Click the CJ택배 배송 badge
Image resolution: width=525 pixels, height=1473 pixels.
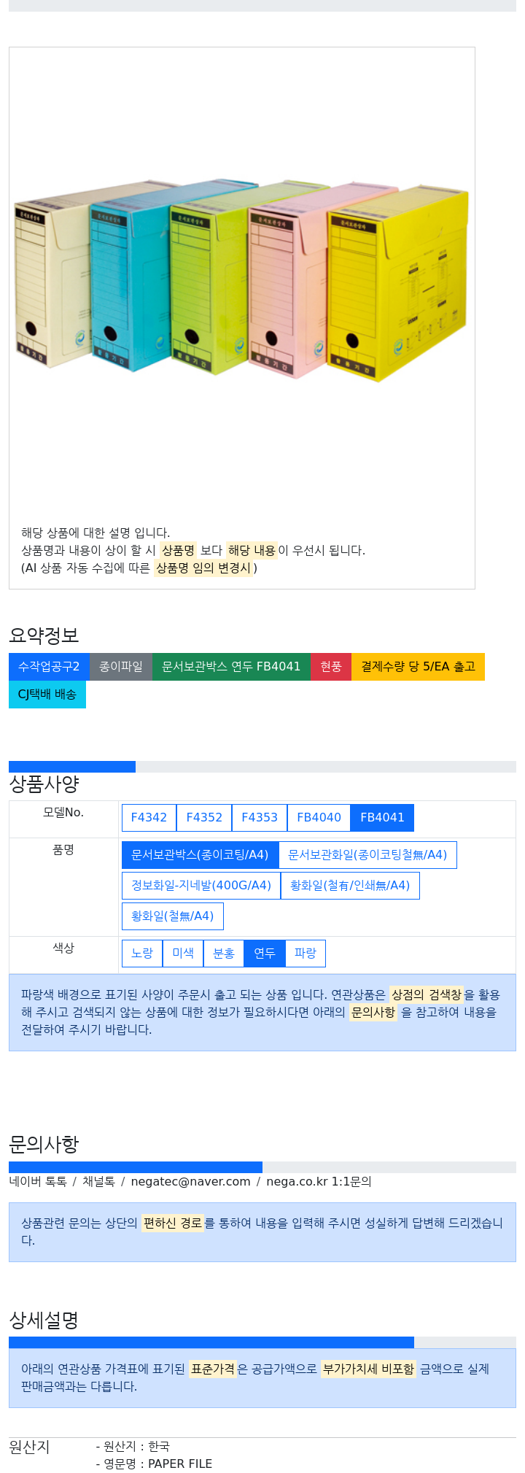[x=47, y=694]
